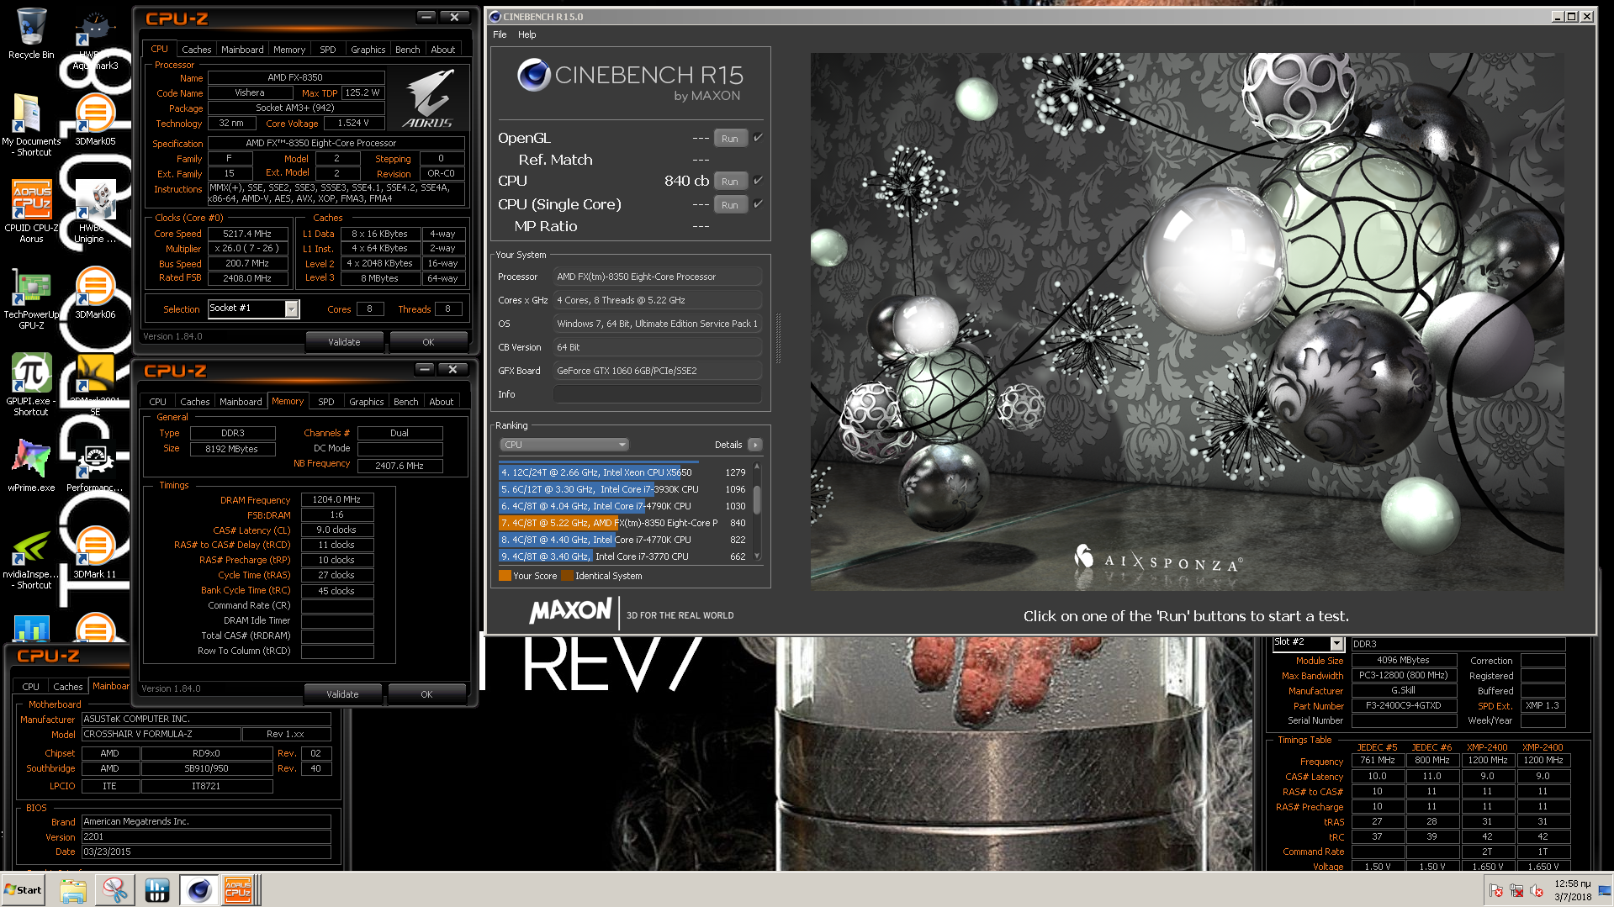Open About tab in memory CPU-Z window
1614x907 pixels.
click(442, 402)
